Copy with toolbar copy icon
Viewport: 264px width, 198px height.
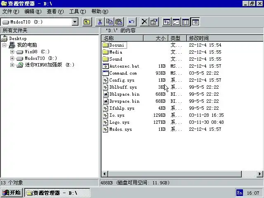[x=109, y=22]
